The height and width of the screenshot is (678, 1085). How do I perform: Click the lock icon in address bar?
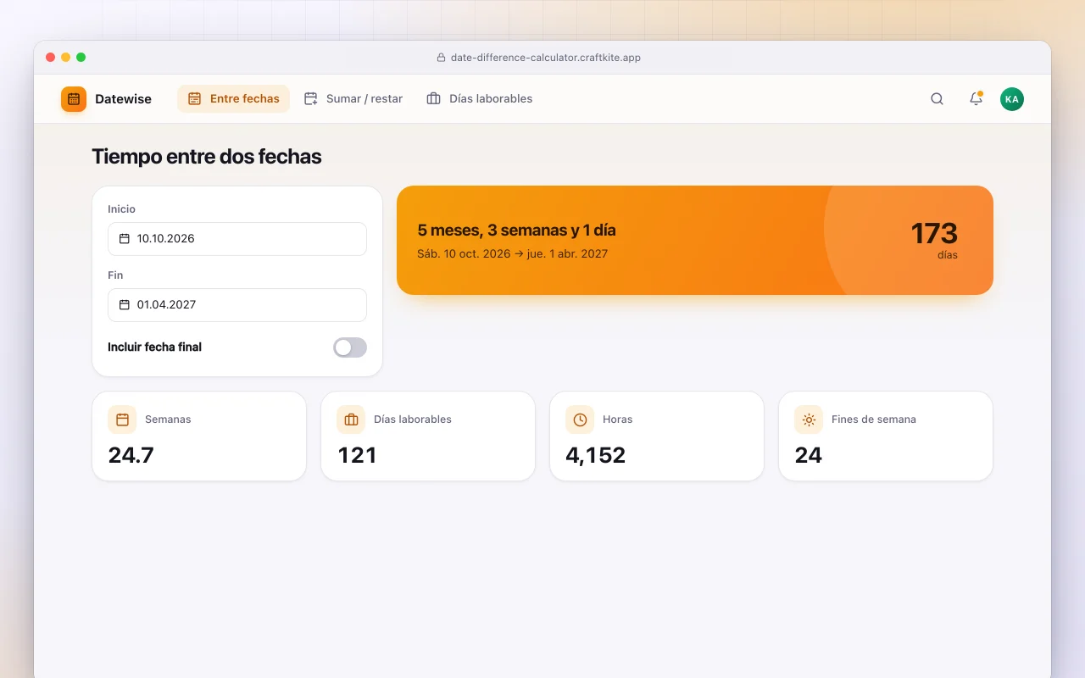441,58
